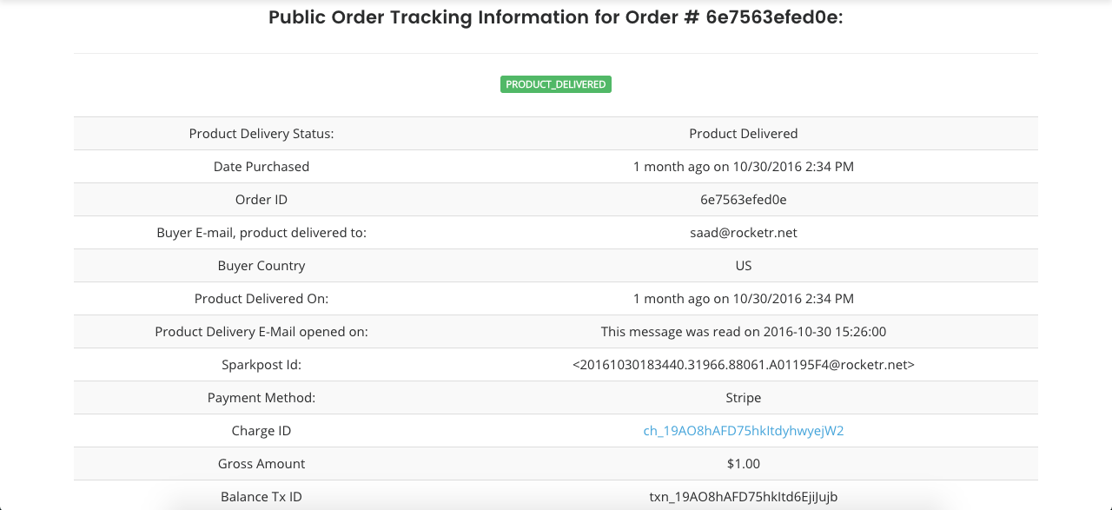Click the green PRODUCT_DELIVERED status badge
Image resolution: width=1112 pixels, height=510 pixels.
(x=556, y=84)
